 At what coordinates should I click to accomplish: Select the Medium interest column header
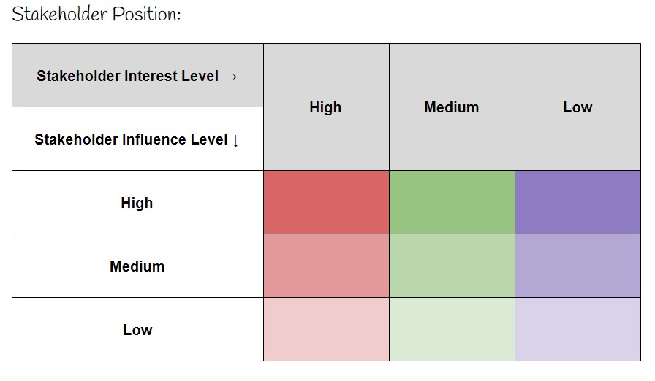click(x=451, y=107)
